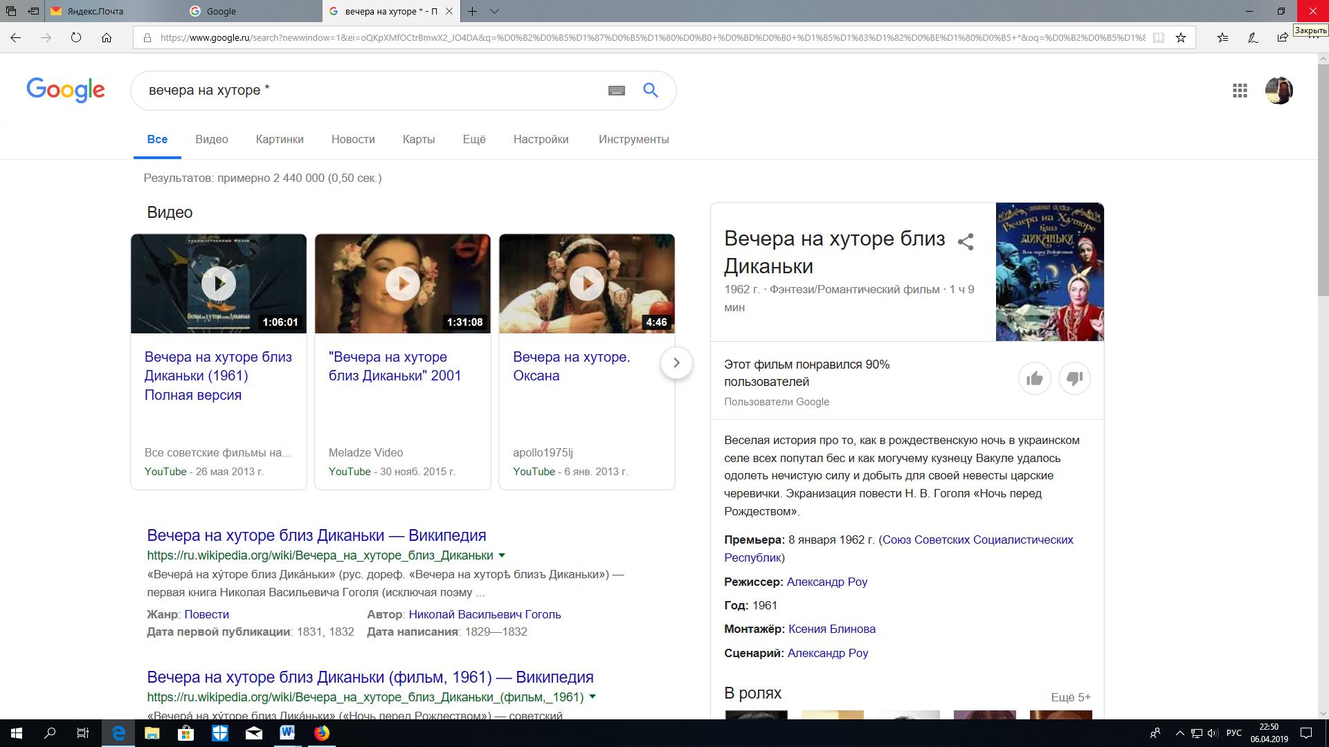Open File Explorer from taskbar
Screen dimensions: 1329x747
pos(152,733)
